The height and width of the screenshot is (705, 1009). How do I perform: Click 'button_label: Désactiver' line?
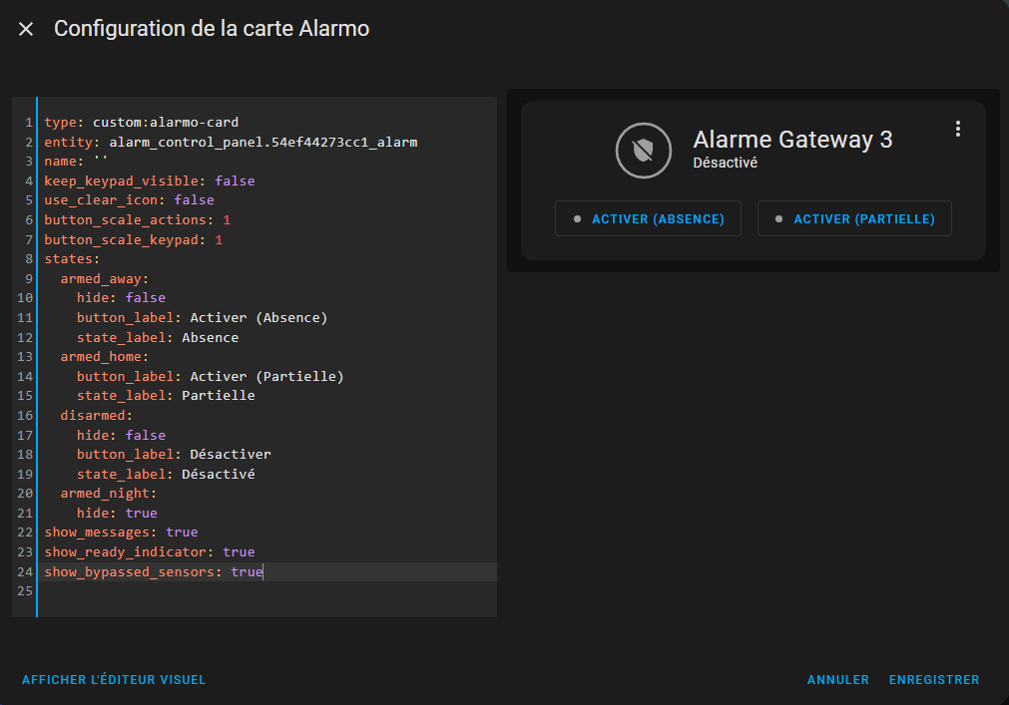tap(174, 455)
